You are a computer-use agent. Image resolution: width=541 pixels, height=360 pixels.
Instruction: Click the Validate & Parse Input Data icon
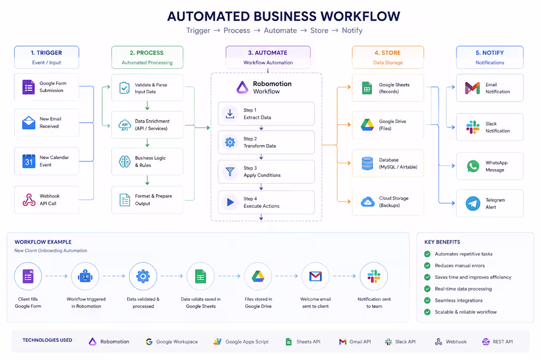pyautogui.click(x=124, y=88)
